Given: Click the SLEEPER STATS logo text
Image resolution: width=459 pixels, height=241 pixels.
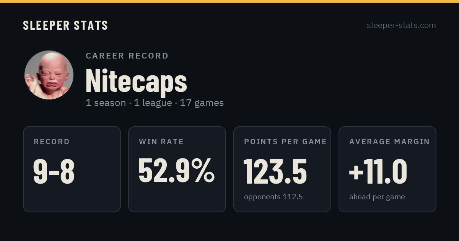Looking at the screenshot, I should point(65,26).
